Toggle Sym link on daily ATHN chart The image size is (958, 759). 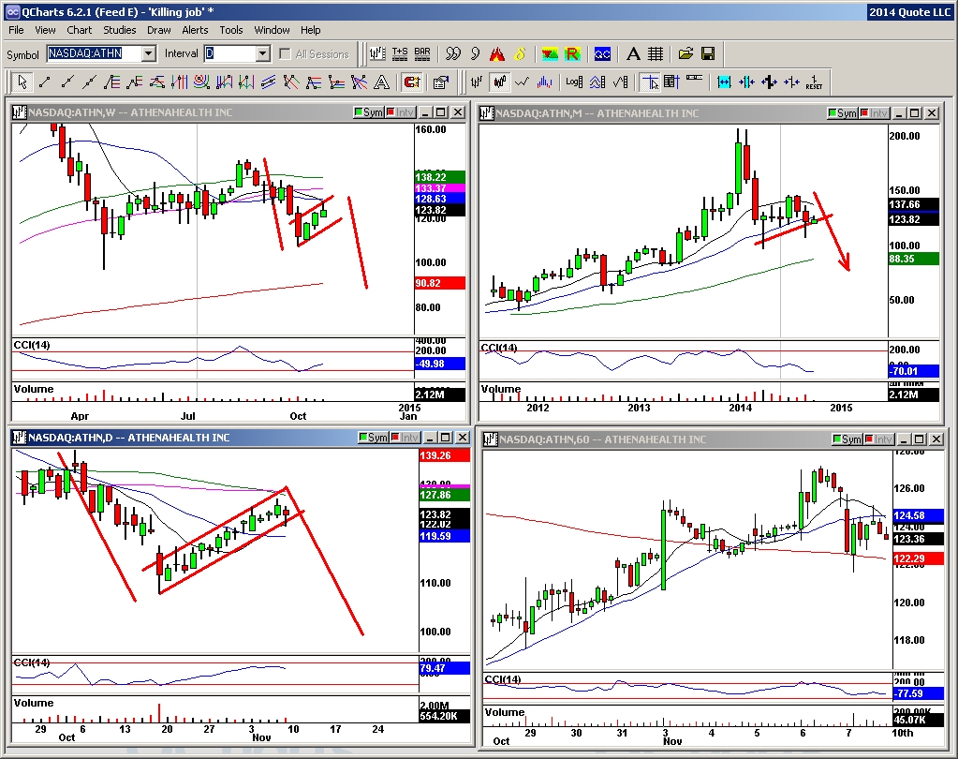374,437
